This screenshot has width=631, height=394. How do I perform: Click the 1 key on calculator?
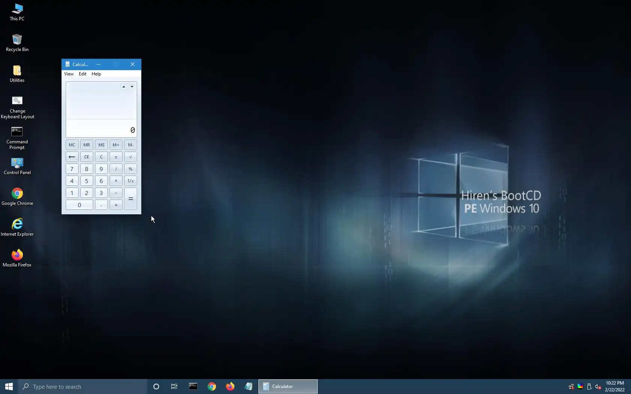pyautogui.click(x=72, y=193)
